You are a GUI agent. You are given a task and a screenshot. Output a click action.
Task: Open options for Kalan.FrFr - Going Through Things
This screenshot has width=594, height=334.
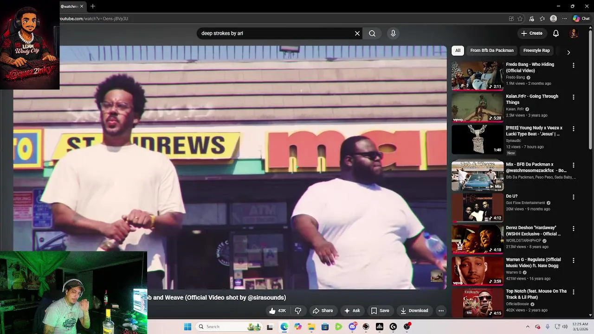[x=574, y=97]
